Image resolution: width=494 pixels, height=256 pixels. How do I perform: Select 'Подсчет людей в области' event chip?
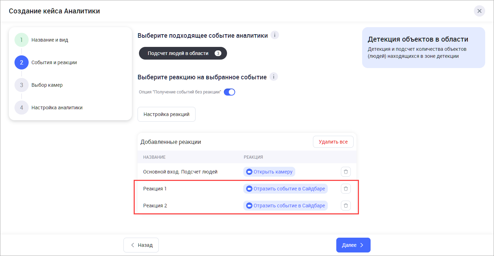click(x=178, y=53)
